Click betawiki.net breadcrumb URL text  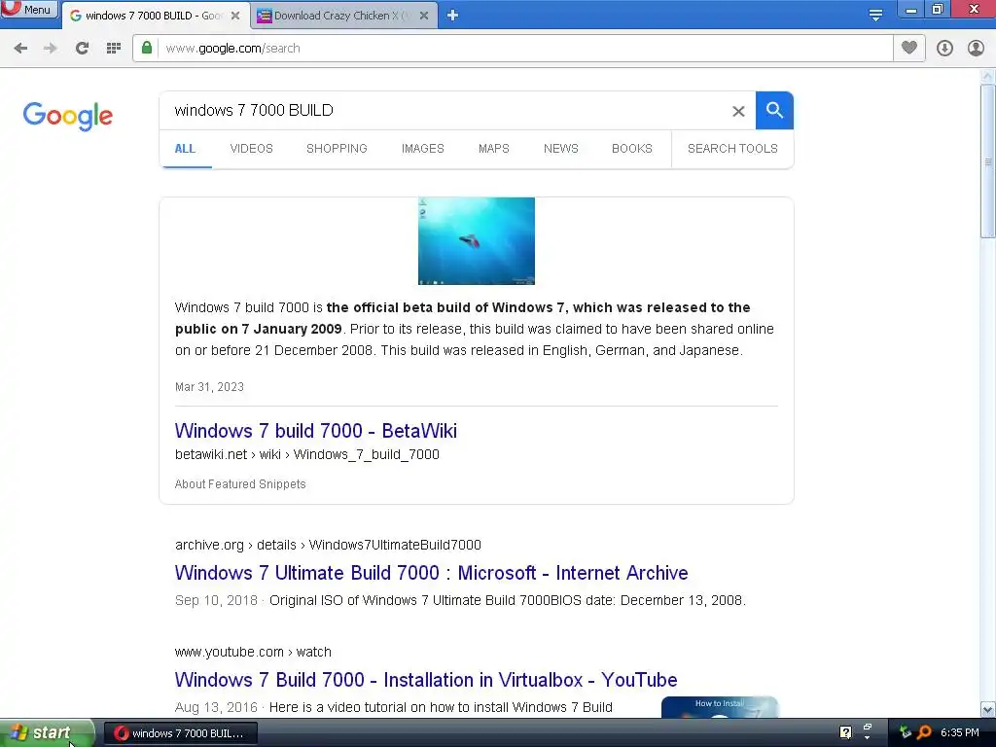click(x=306, y=455)
